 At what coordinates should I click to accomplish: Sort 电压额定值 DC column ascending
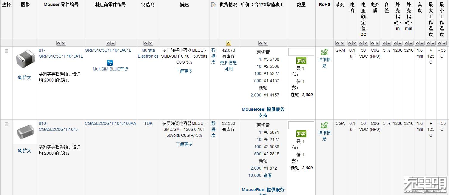click(x=361, y=43)
